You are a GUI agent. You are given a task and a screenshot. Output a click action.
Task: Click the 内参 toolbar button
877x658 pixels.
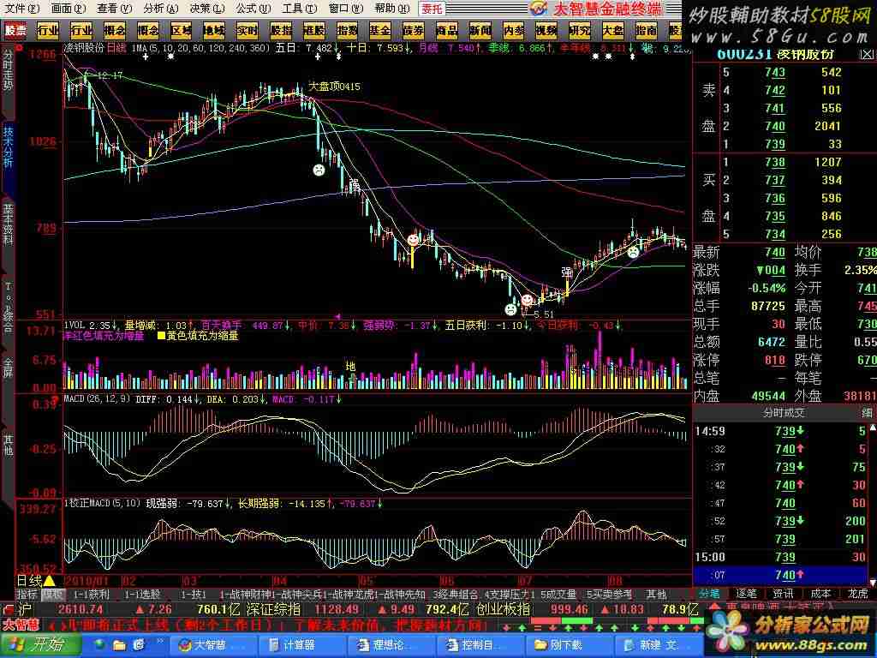[x=514, y=30]
